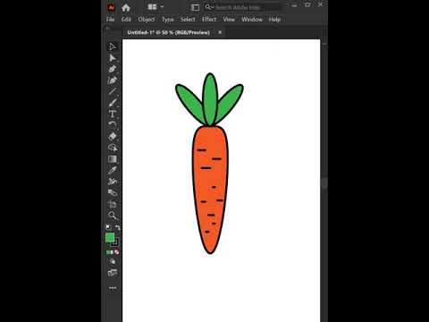Go to the Home screen

[126, 7]
